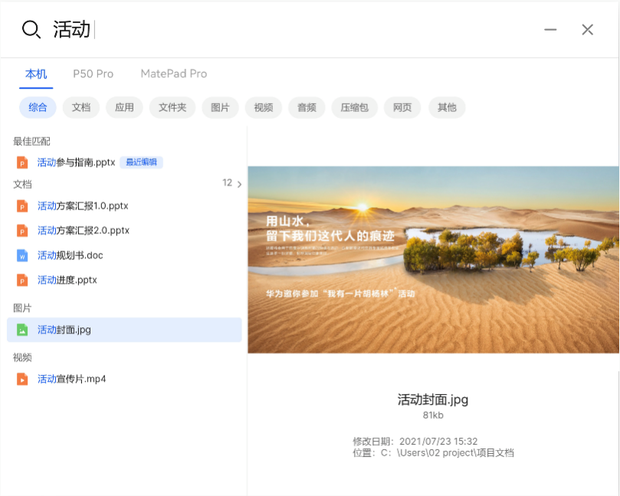Image resolution: width=620 pixels, height=496 pixels.
Task: Filter results by 视频
Action: 264,107
